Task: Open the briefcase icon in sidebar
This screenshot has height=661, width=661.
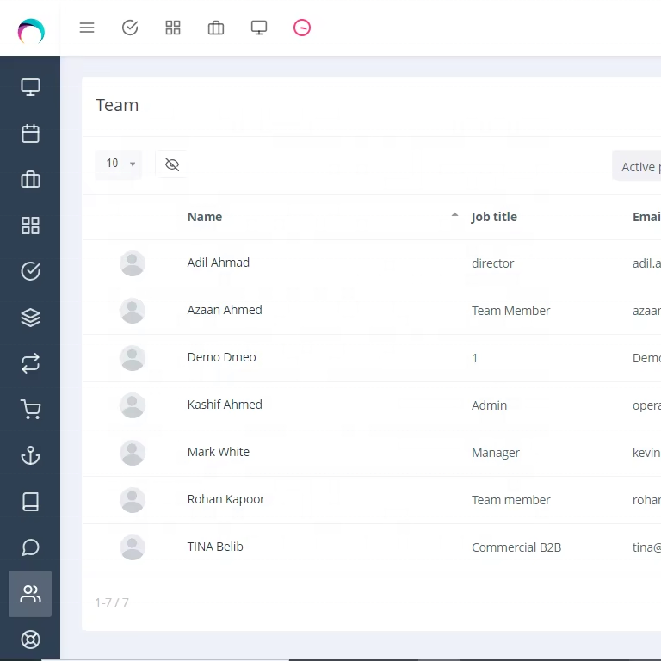Action: (30, 179)
